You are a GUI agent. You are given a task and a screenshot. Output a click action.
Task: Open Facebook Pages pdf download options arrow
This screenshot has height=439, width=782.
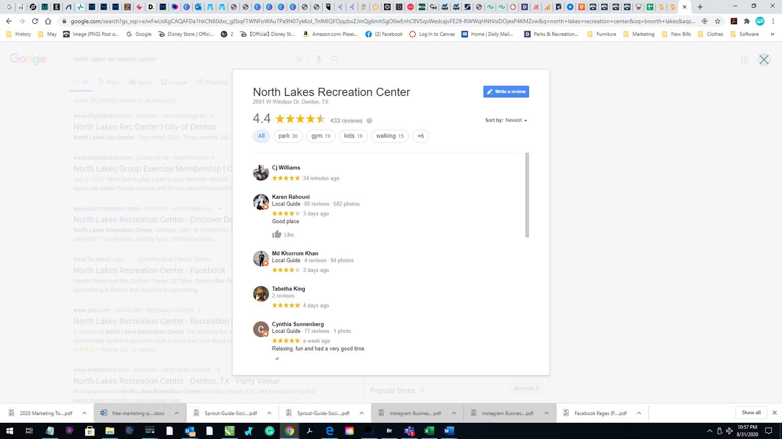(639, 413)
